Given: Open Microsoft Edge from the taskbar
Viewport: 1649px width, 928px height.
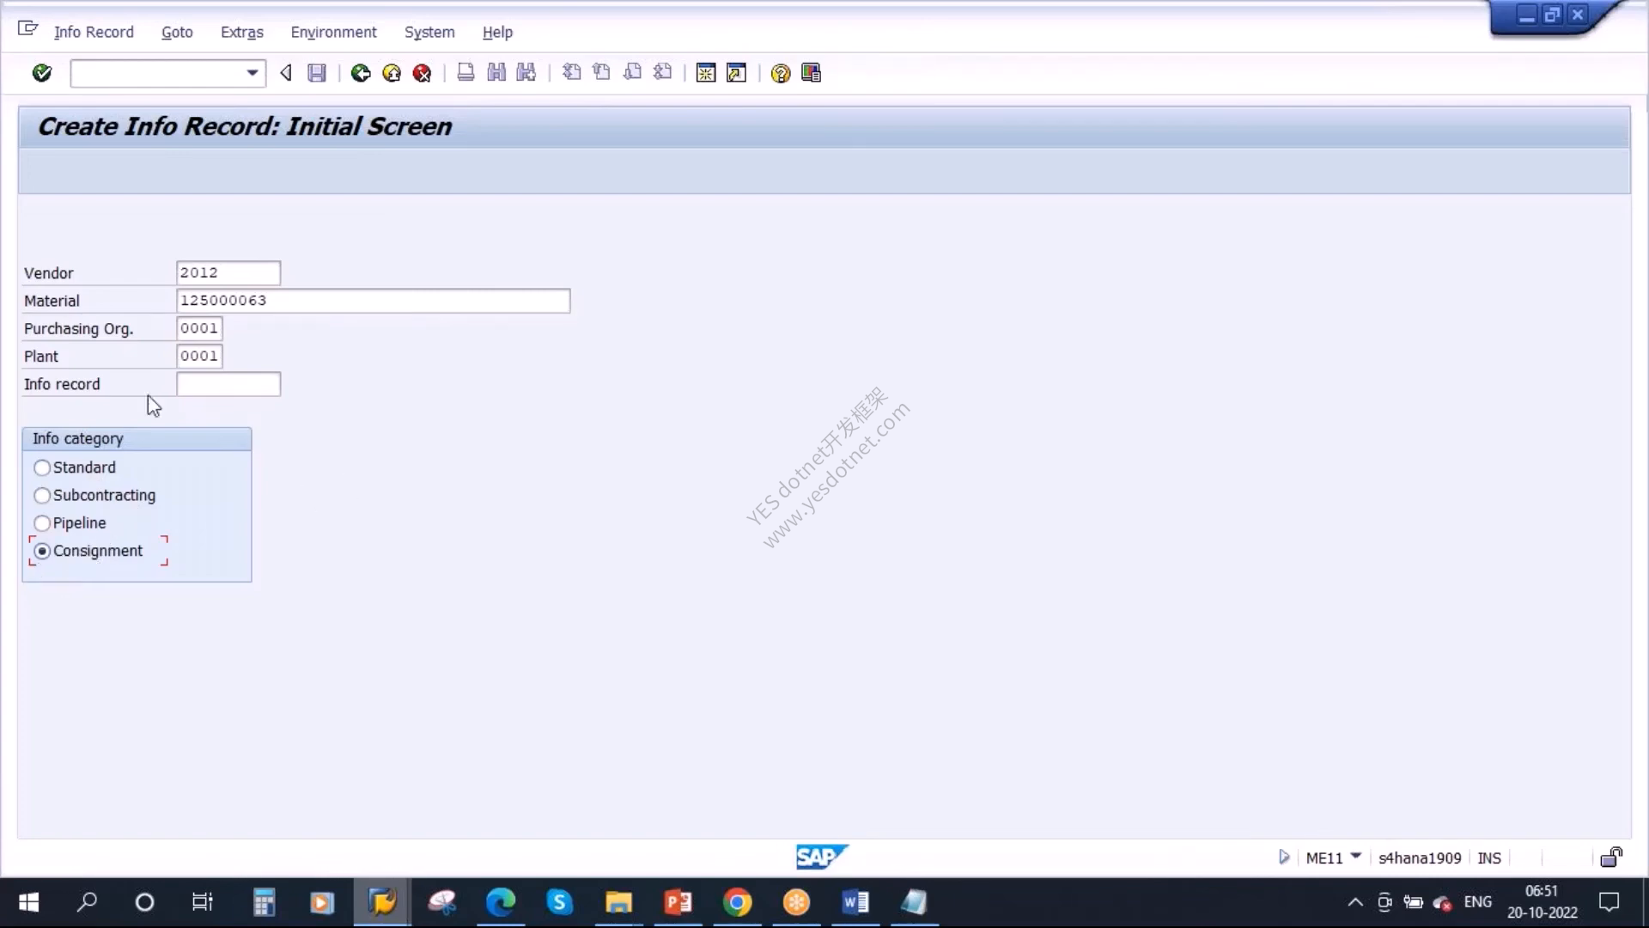Looking at the screenshot, I should [x=501, y=902].
